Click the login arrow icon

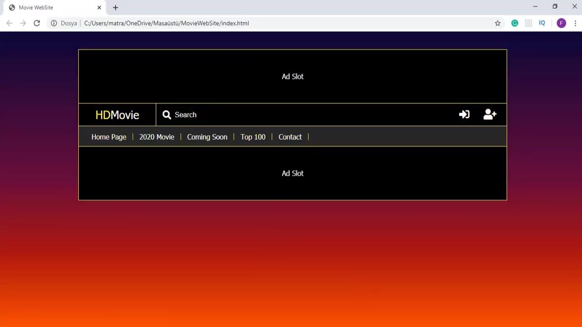pos(464,114)
